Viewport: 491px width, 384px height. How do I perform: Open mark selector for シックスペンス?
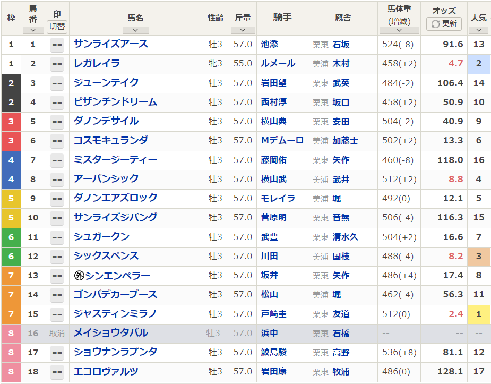[x=57, y=257]
